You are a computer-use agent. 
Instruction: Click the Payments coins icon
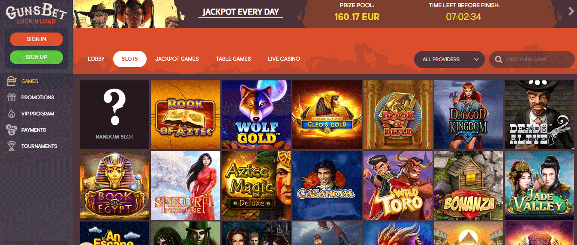pos(11,130)
